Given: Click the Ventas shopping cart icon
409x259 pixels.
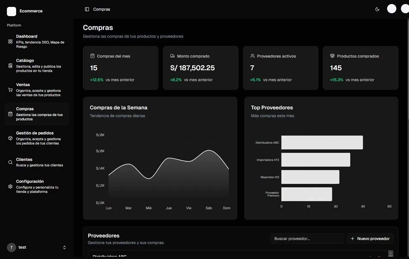Looking at the screenshot, I should (x=10, y=89).
